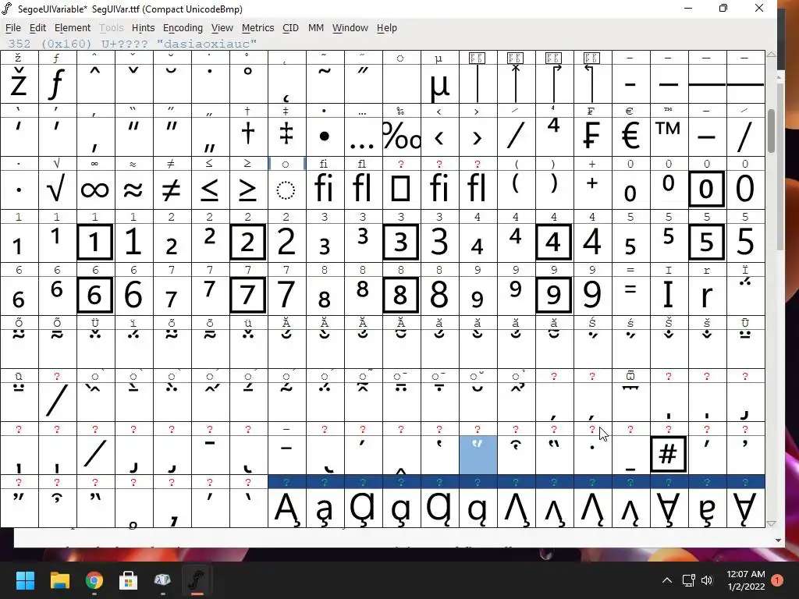This screenshot has width=799, height=599.
Task: Click the X server taskbar icon
Action: click(x=162, y=580)
